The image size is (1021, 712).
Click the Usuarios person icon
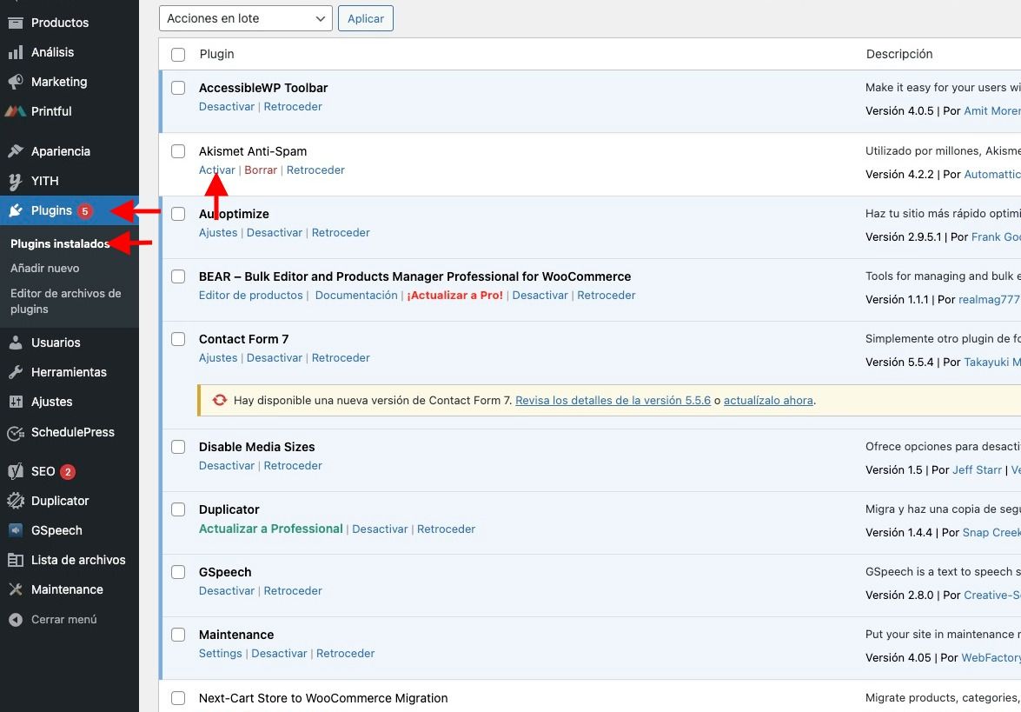coord(16,343)
